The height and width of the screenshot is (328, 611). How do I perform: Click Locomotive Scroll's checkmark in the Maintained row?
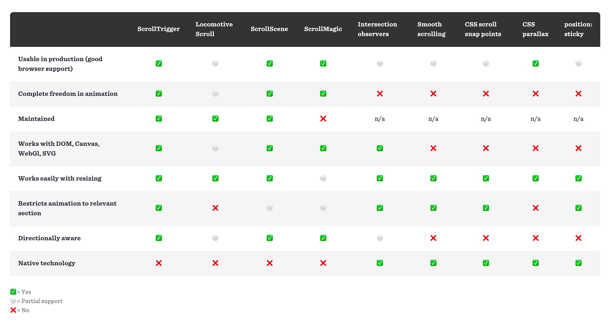pos(215,119)
